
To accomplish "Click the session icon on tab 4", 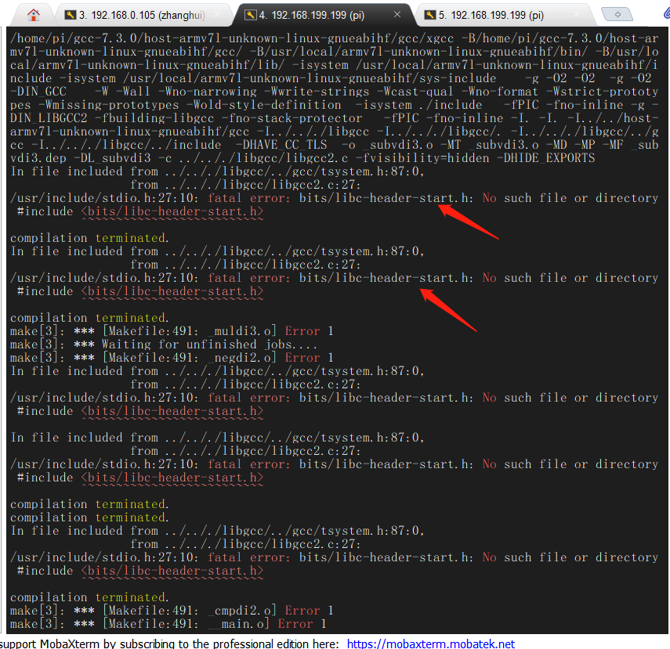I will 251,15.
